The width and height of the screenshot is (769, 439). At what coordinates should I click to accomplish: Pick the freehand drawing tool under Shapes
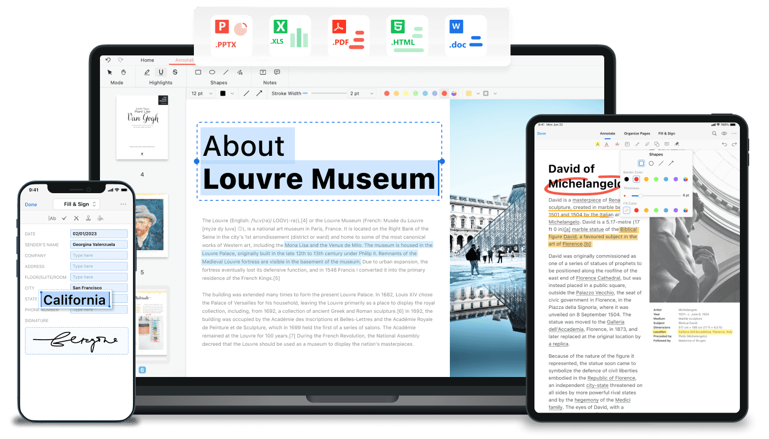point(240,72)
